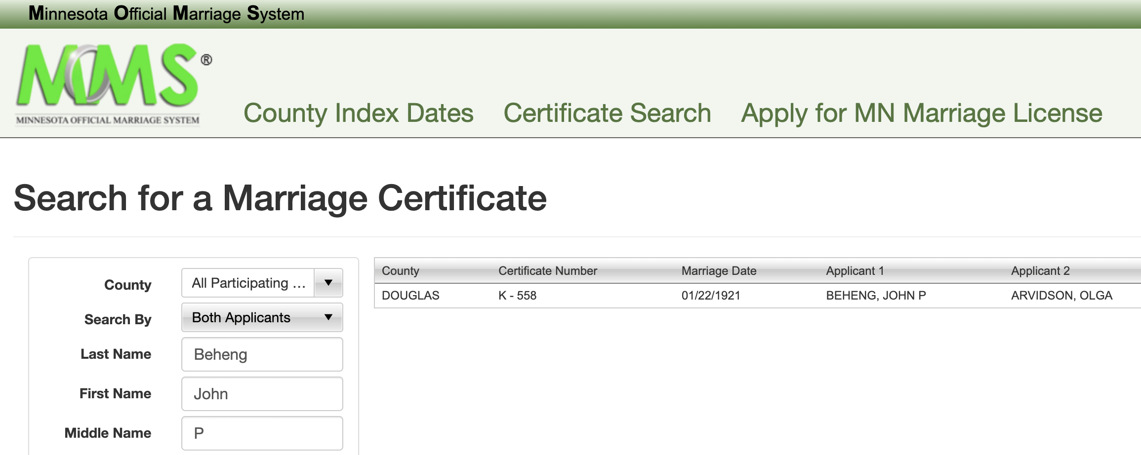Open the Search By Both Applicants dropdown

(x=262, y=317)
